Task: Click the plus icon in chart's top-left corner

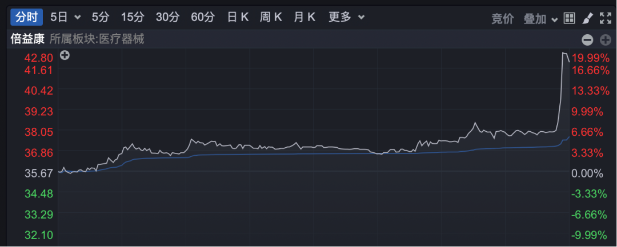Action: pos(65,55)
